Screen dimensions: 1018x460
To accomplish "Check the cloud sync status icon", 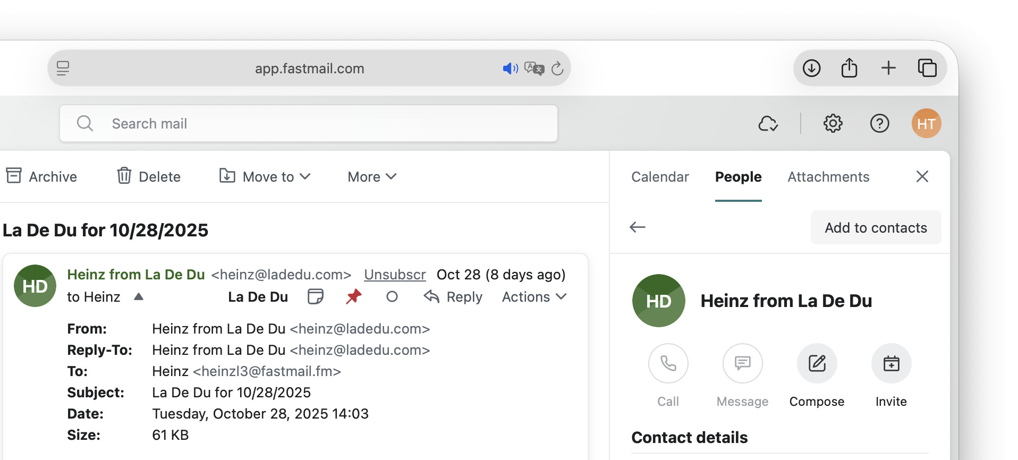I will coord(768,123).
